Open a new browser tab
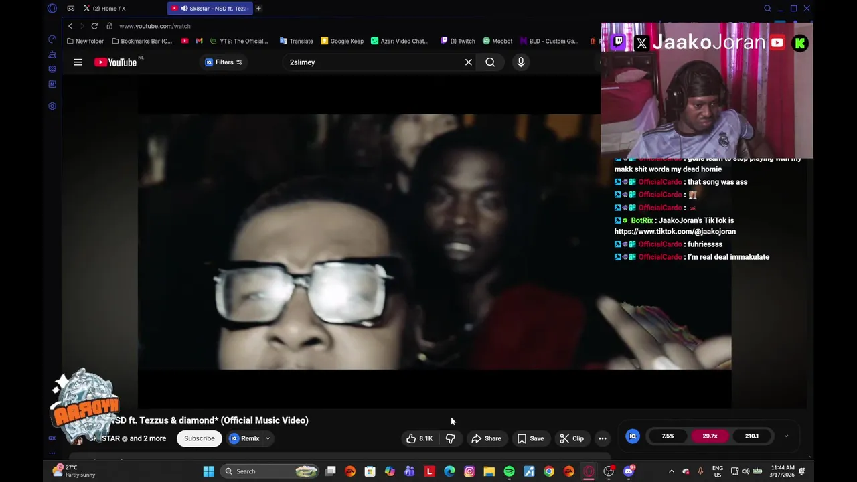Image resolution: width=857 pixels, height=482 pixels. pos(258,9)
